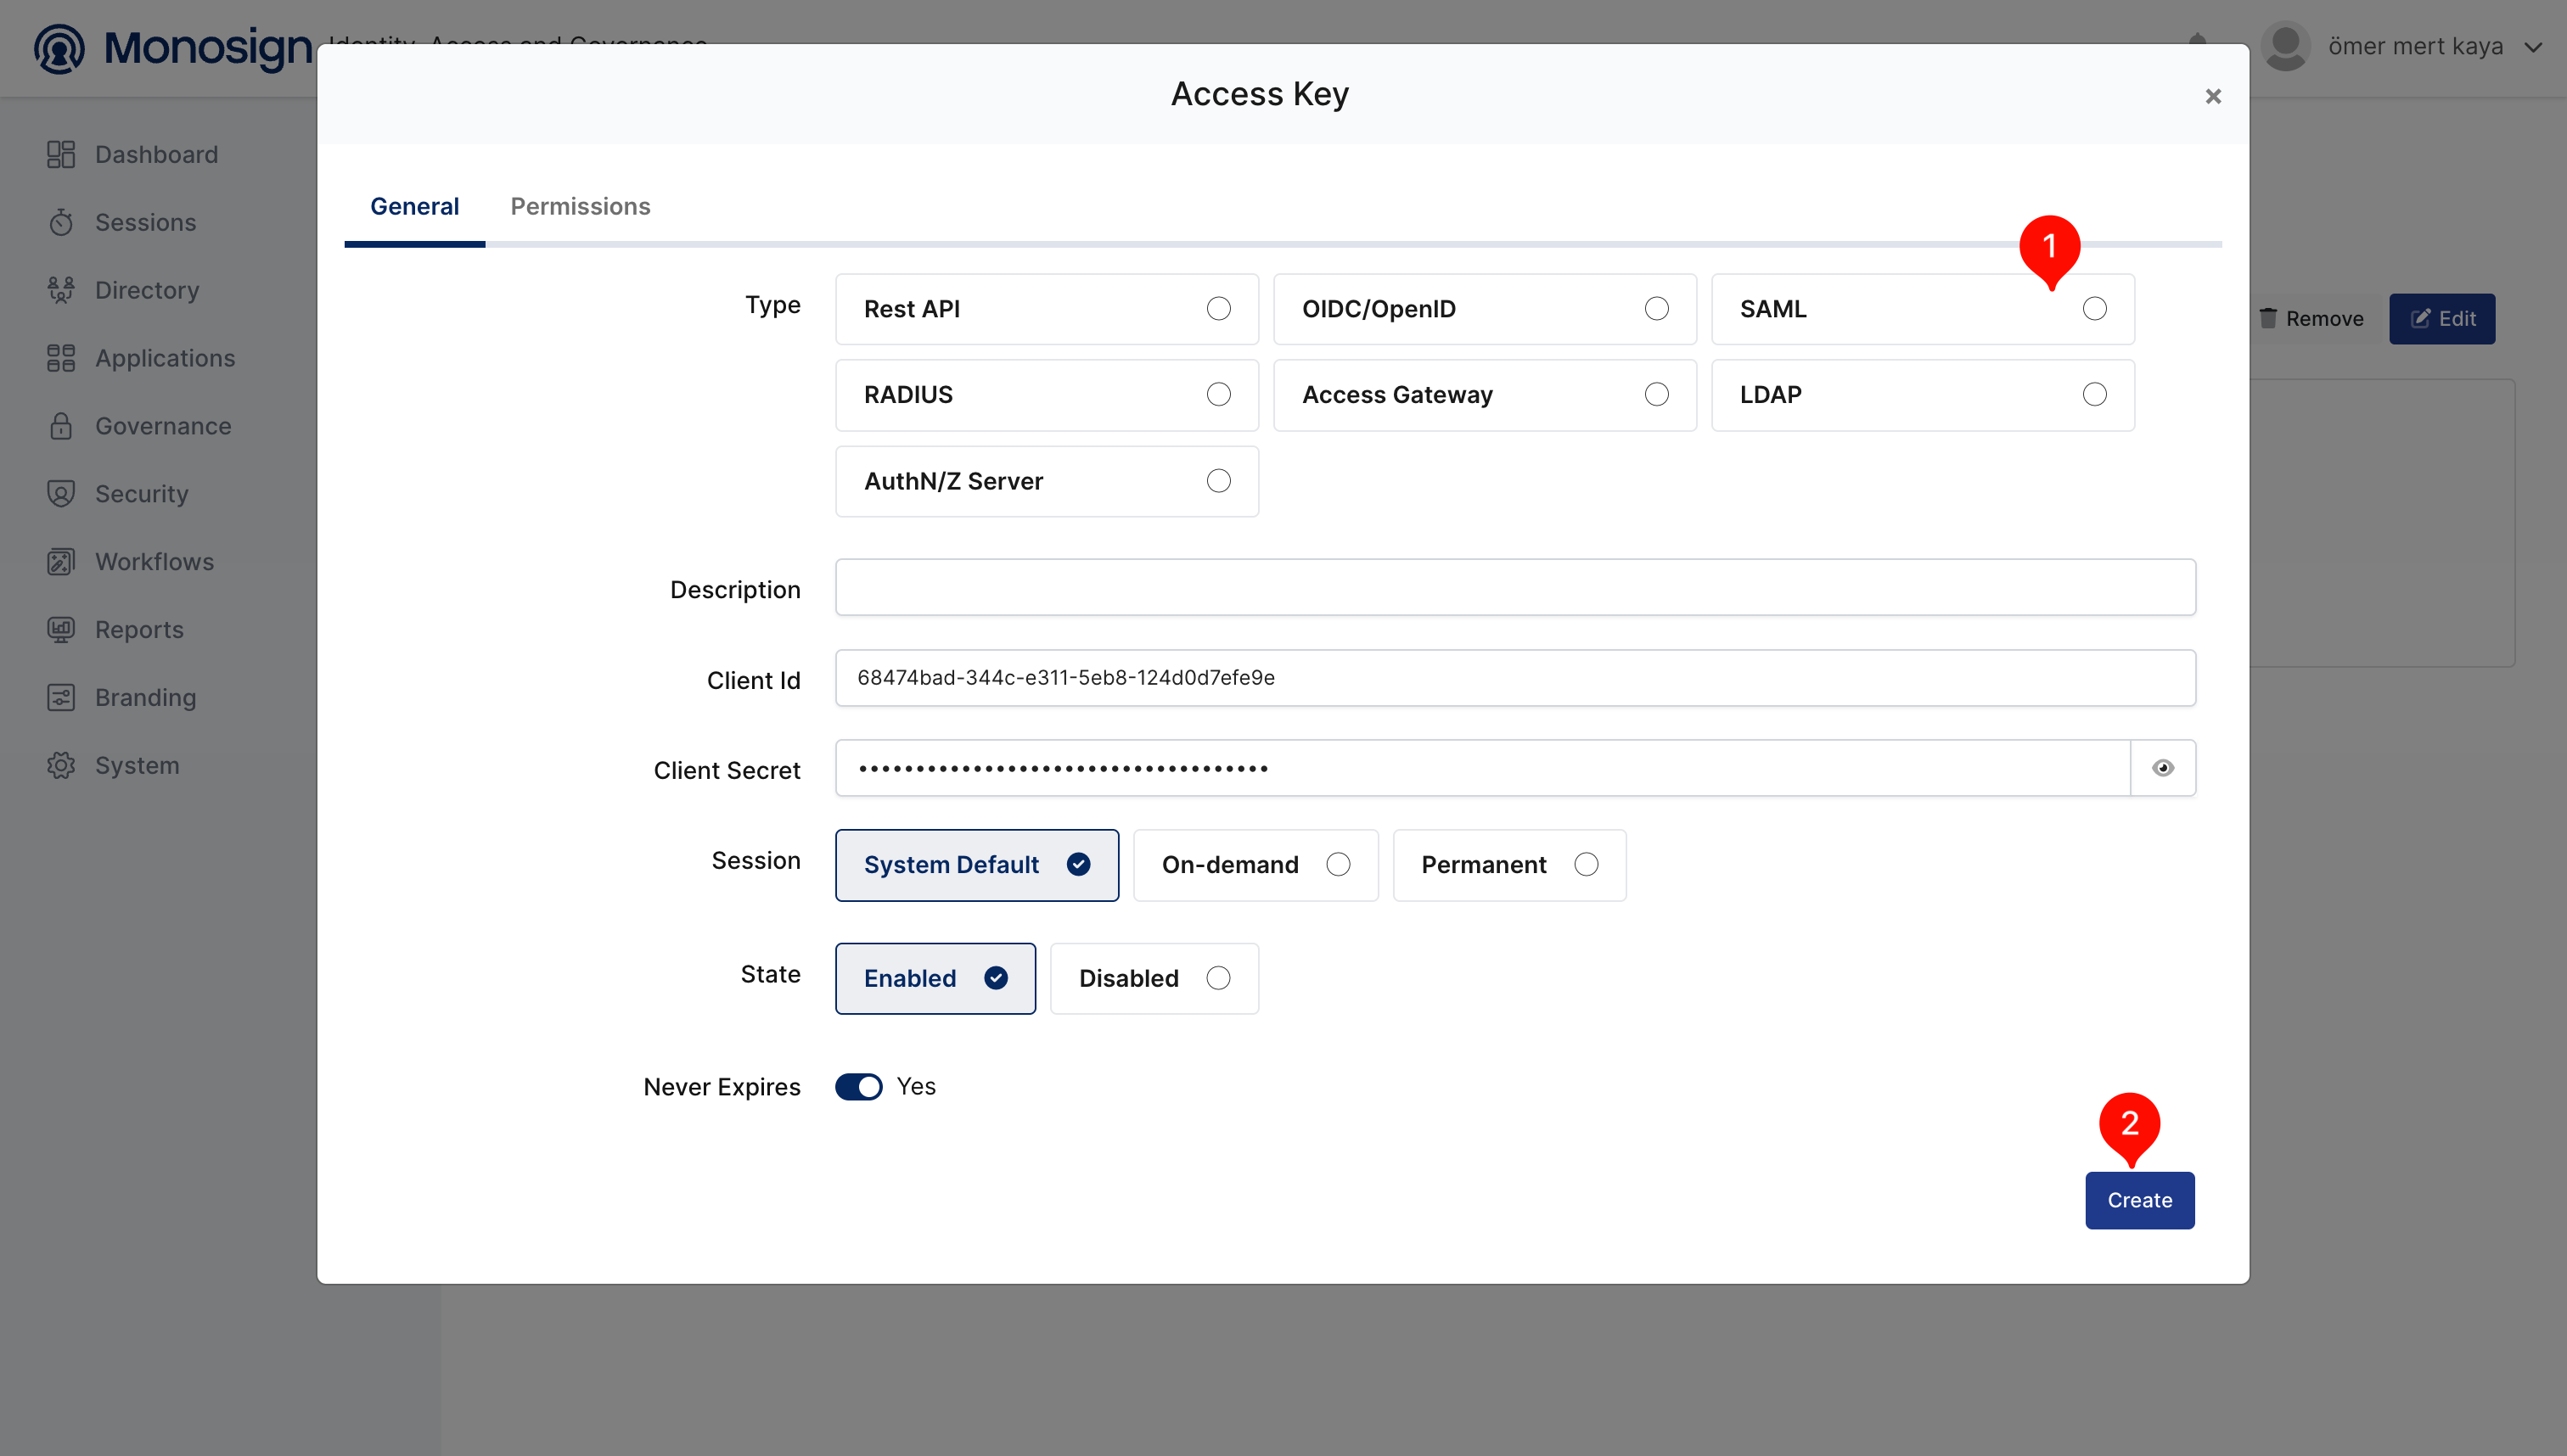
Task: Choose Permanent session
Action: point(1508,865)
